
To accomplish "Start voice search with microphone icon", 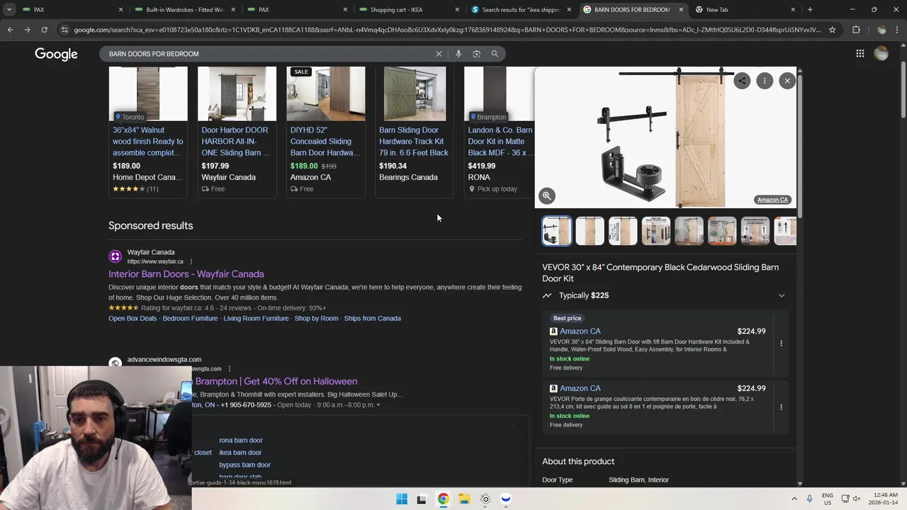I will click(458, 54).
